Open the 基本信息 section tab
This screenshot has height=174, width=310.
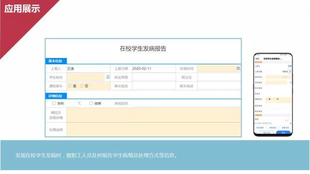56,61
